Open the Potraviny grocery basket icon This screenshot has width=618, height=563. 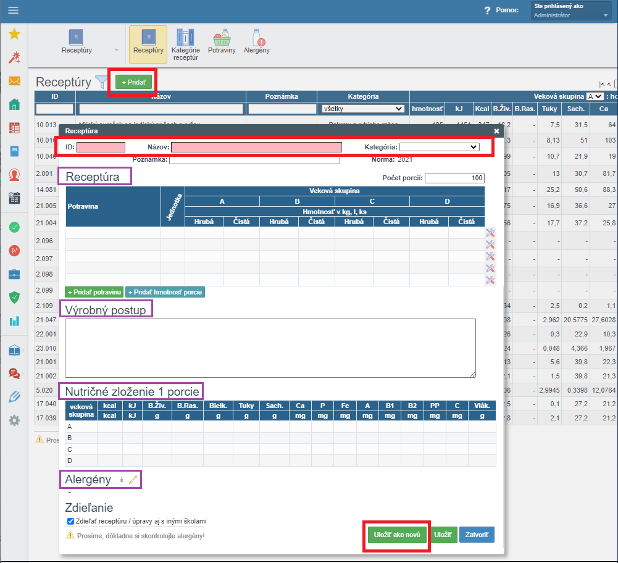[221, 42]
